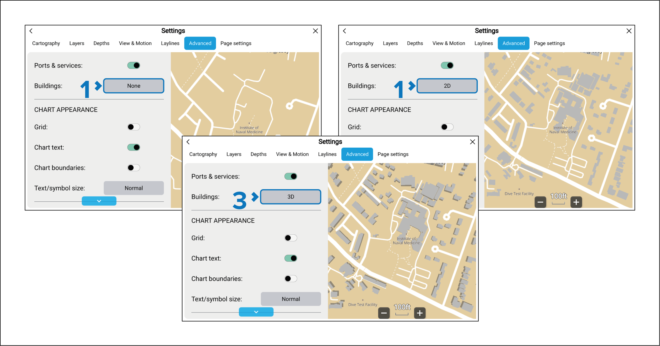Open Laylines tab in right Settings window
The image size is (660, 346).
click(x=483, y=43)
